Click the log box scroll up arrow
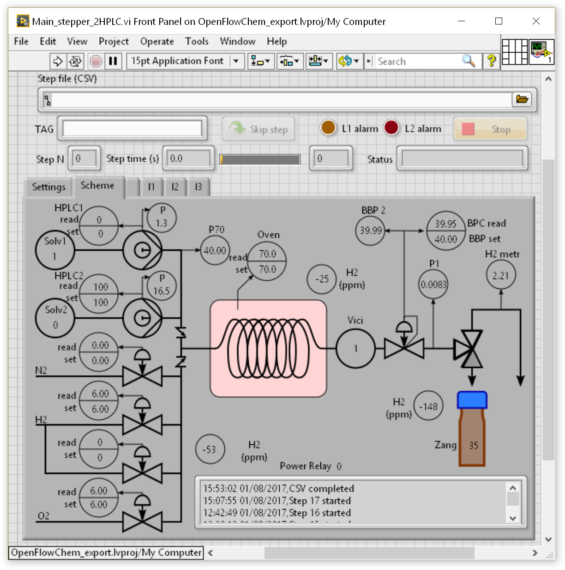Screen dimensions: 565x570 coord(513,488)
